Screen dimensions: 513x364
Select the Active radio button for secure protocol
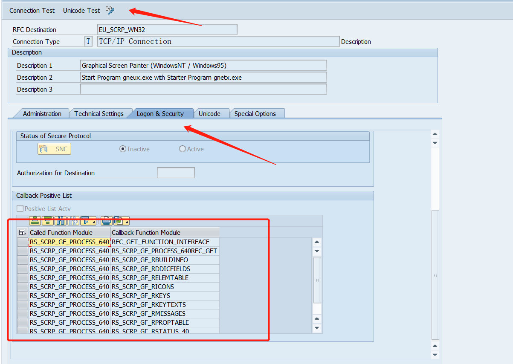point(183,149)
